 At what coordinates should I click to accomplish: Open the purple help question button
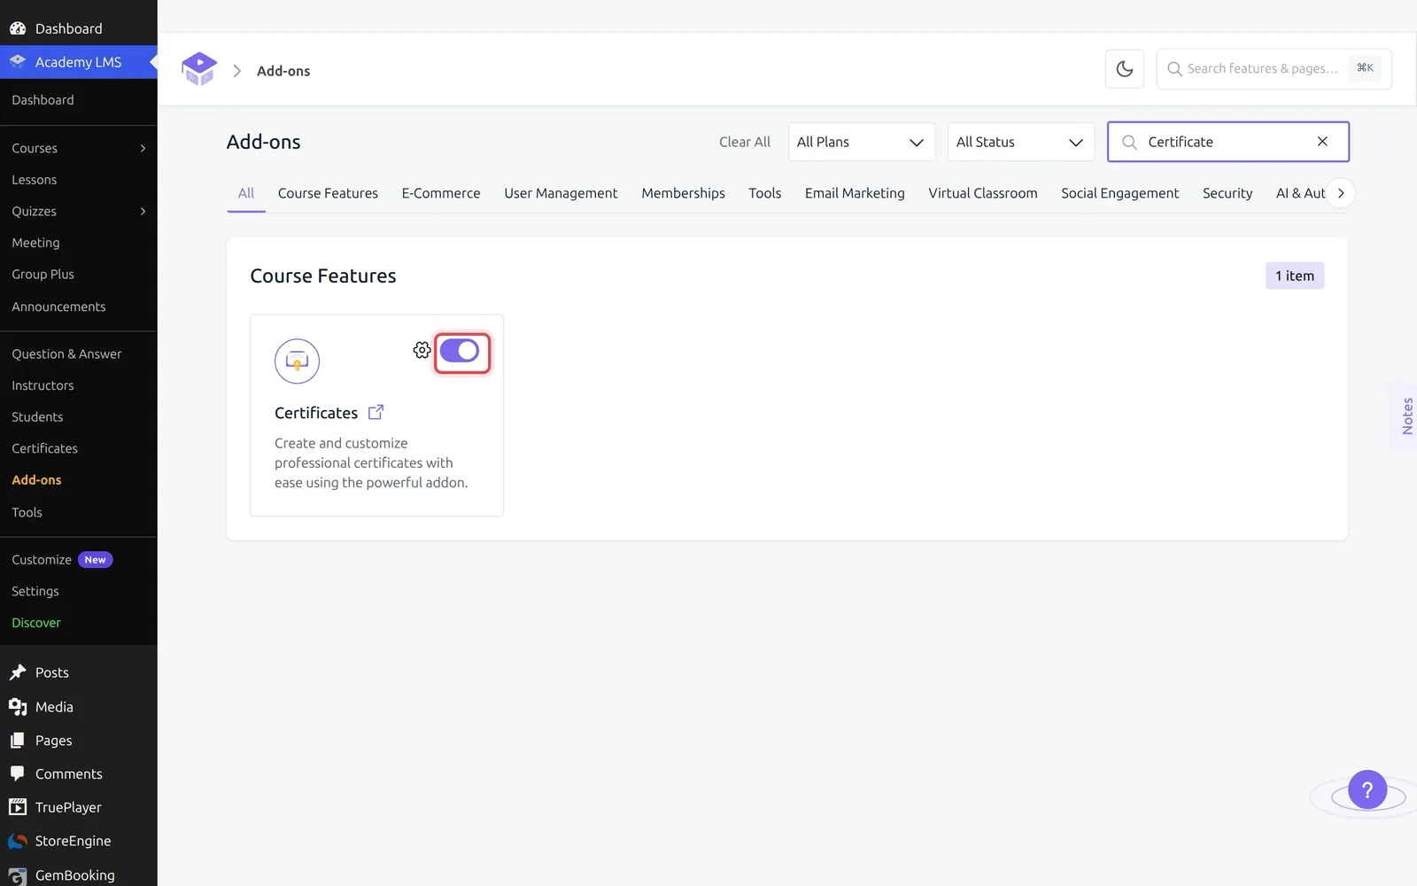(1367, 789)
